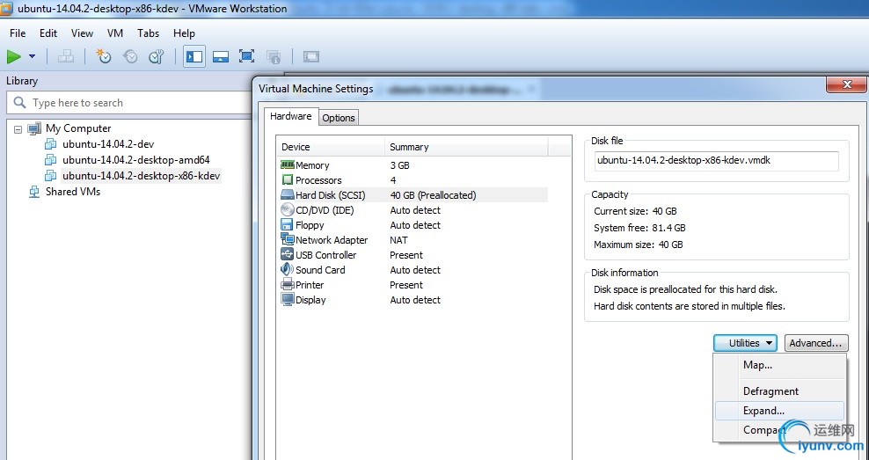Open the Edit menu
869x460 pixels.
tap(48, 33)
